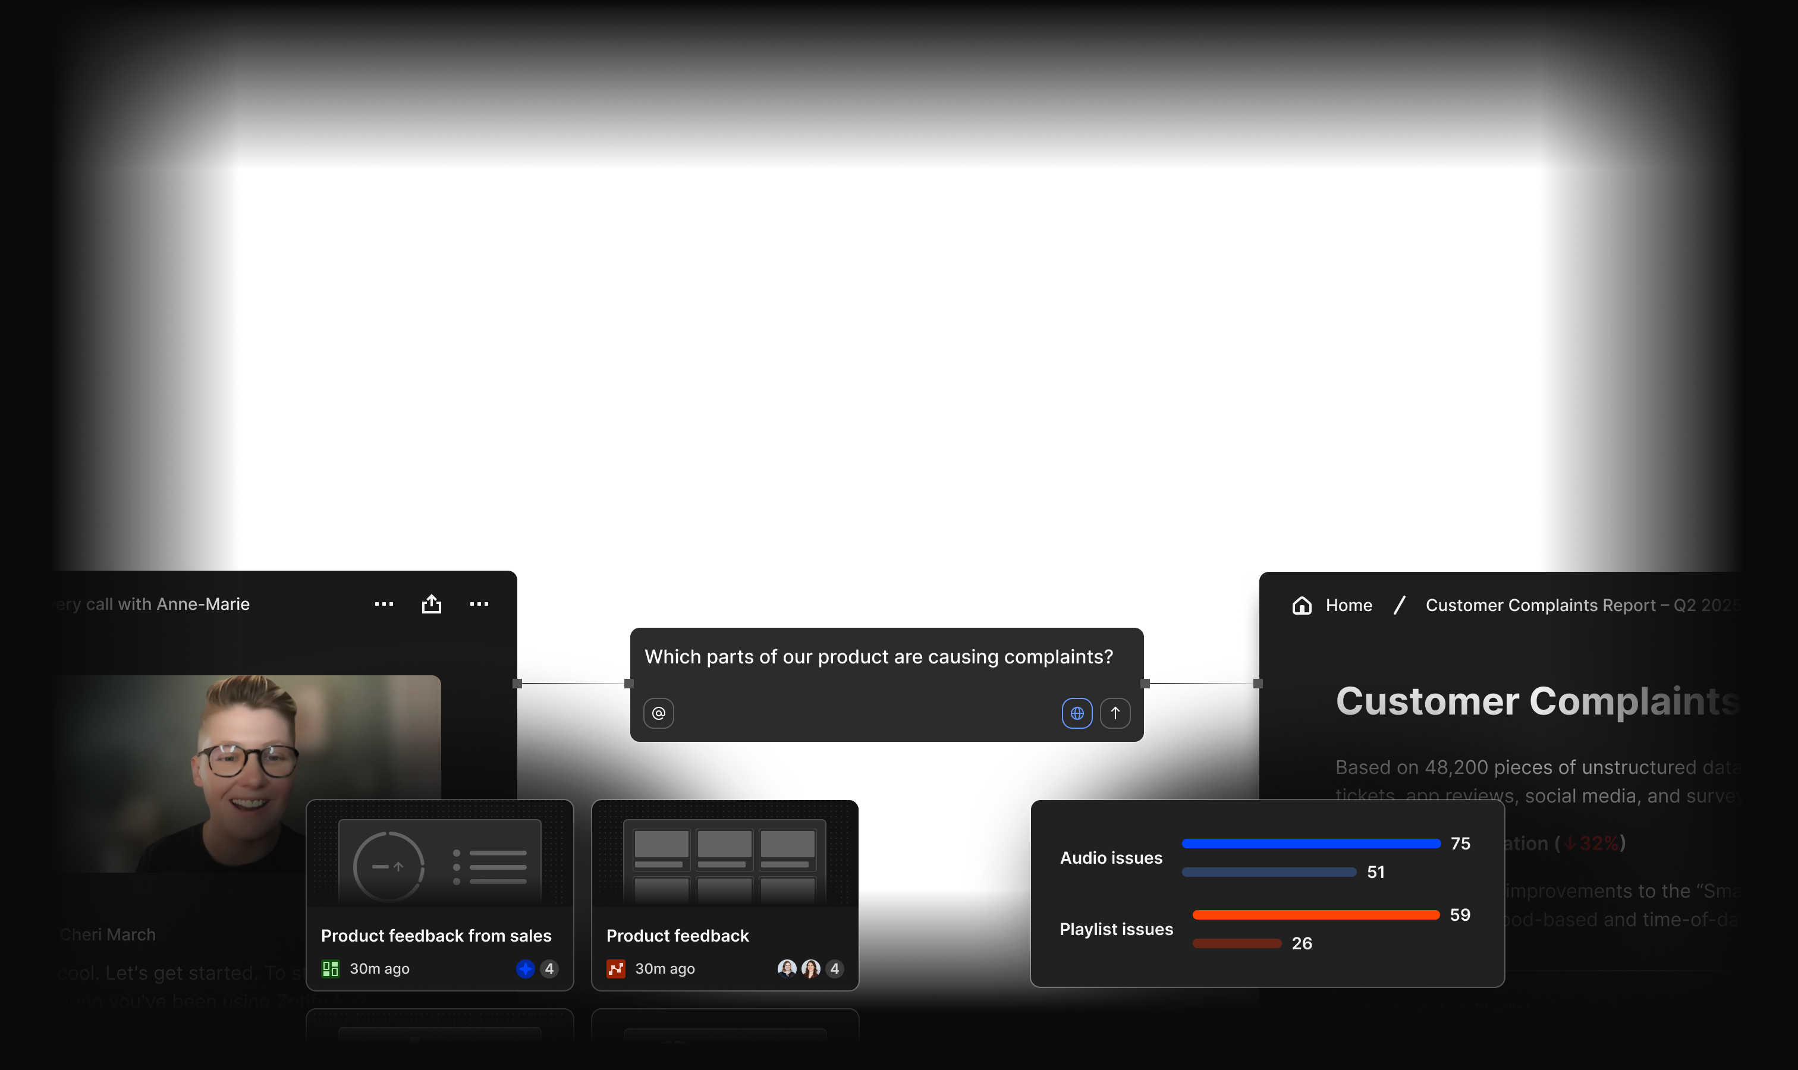Open the rightmost three-dots menu on call panel
The height and width of the screenshot is (1070, 1798).
(479, 604)
